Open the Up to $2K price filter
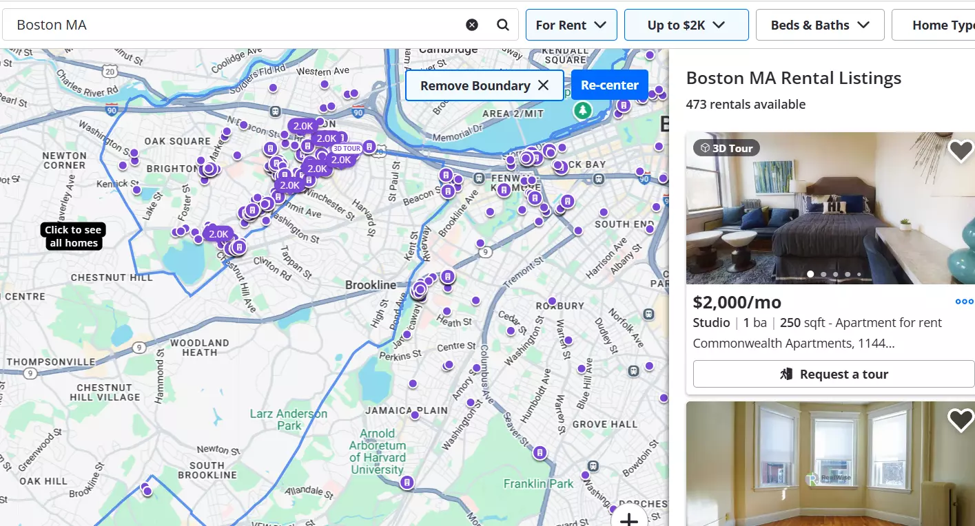This screenshot has width=975, height=526. tap(686, 25)
